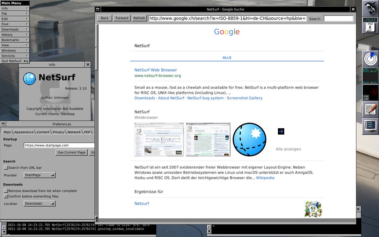Open the Windows menu item
The image size is (379, 237).
click(x=15, y=51)
